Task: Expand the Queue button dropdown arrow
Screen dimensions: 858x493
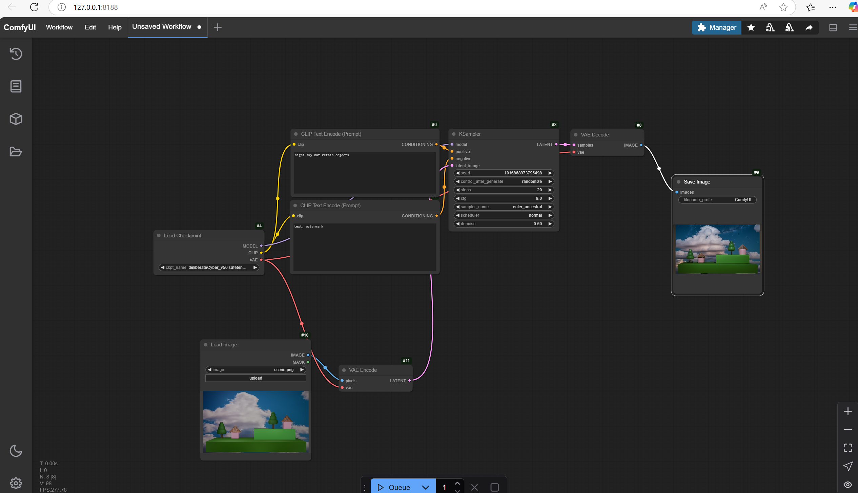Action: 425,487
